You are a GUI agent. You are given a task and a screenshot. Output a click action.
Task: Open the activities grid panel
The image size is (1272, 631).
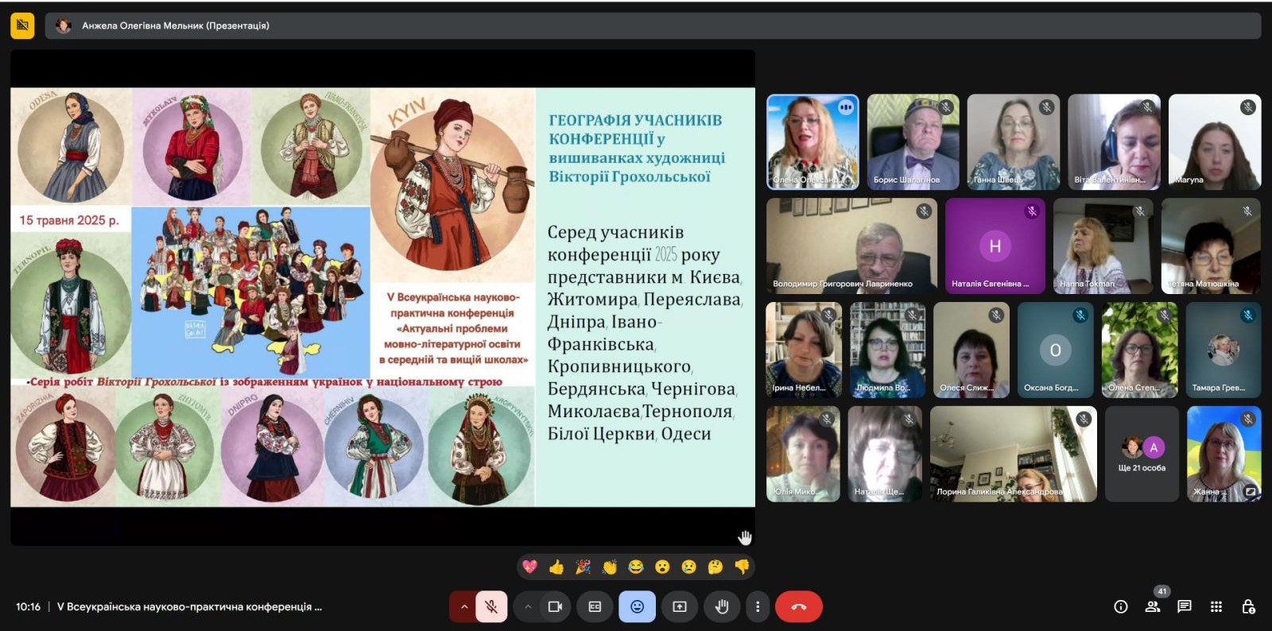tap(1216, 606)
